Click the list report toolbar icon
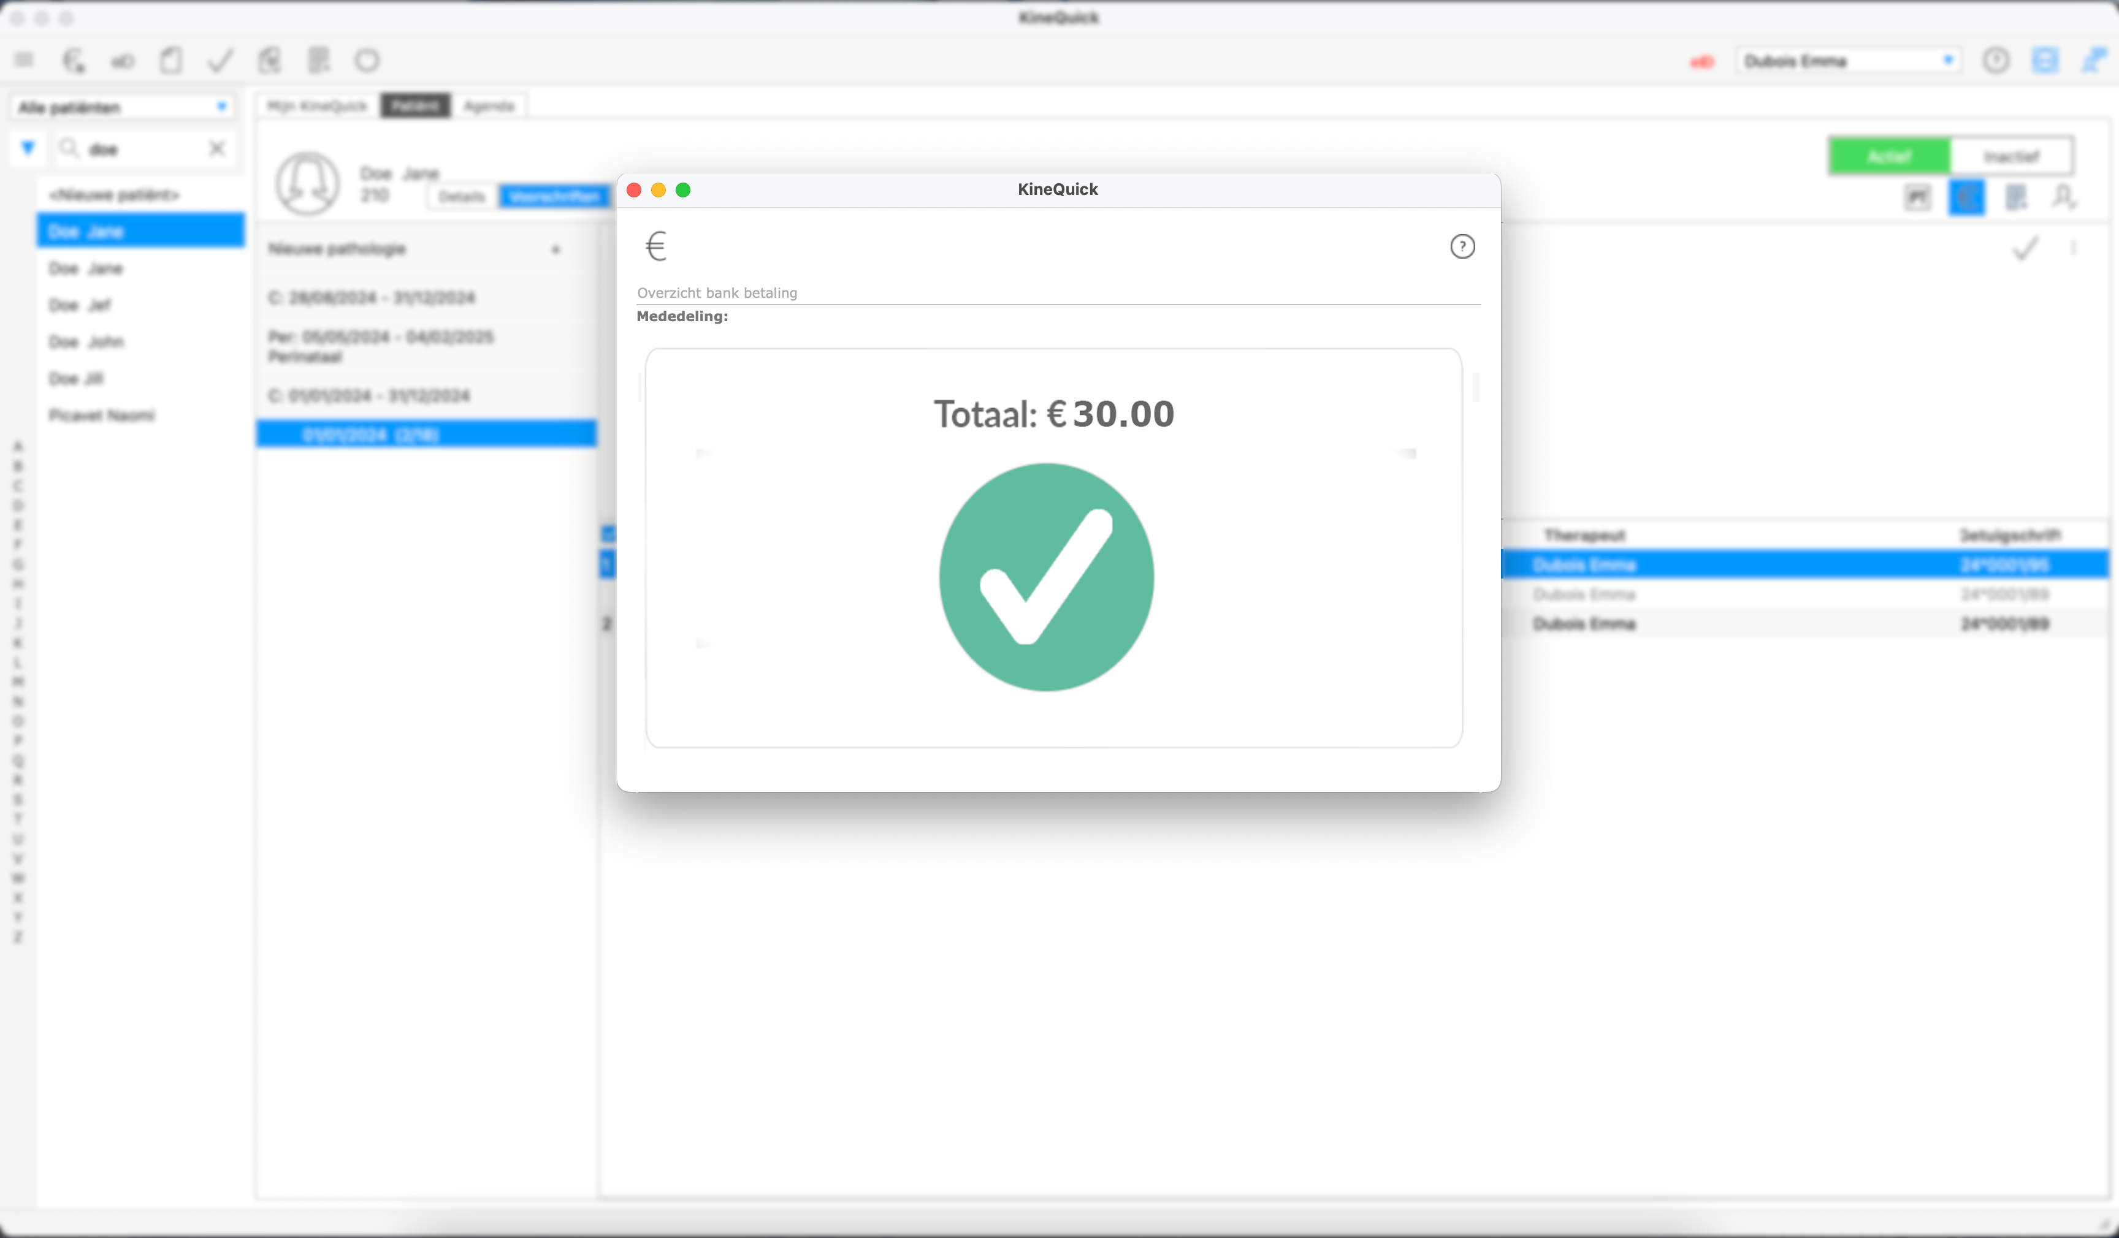Image resolution: width=2119 pixels, height=1238 pixels. tap(319, 61)
